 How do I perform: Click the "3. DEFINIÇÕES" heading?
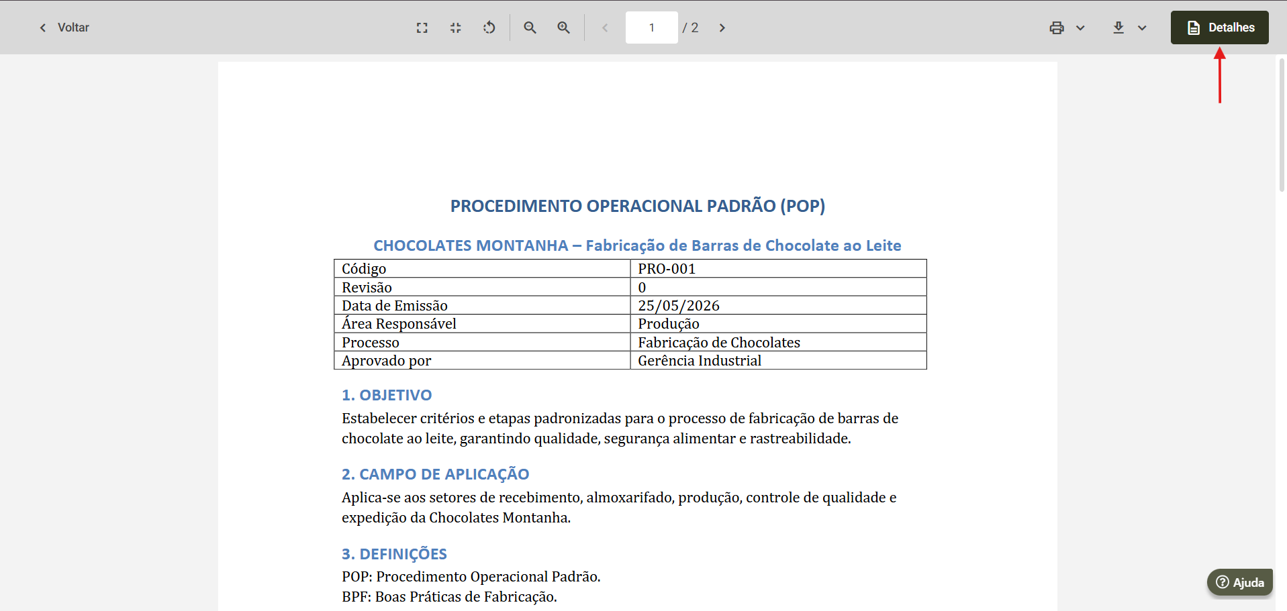tap(394, 554)
